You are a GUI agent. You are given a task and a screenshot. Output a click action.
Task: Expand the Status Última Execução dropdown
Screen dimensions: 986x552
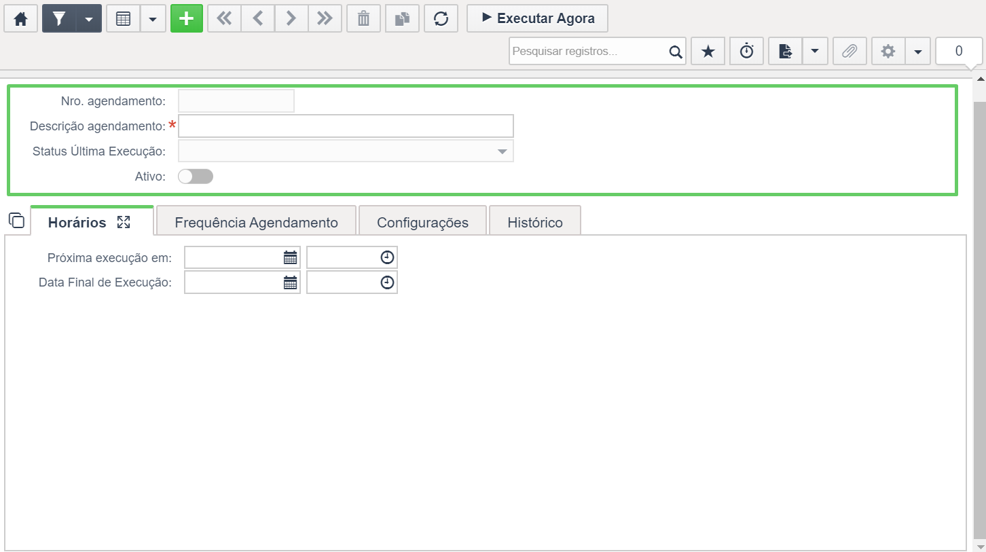[x=346, y=151]
